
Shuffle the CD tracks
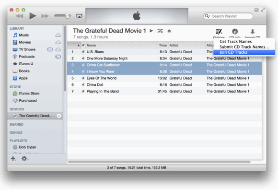tap(160, 31)
